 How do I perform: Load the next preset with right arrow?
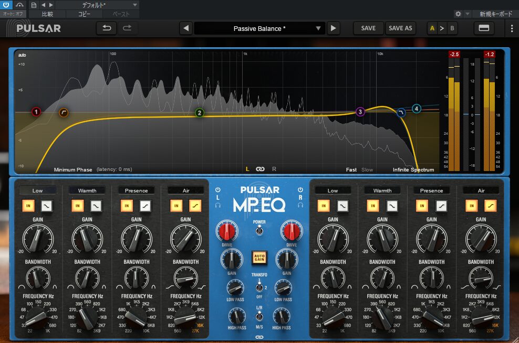click(333, 28)
